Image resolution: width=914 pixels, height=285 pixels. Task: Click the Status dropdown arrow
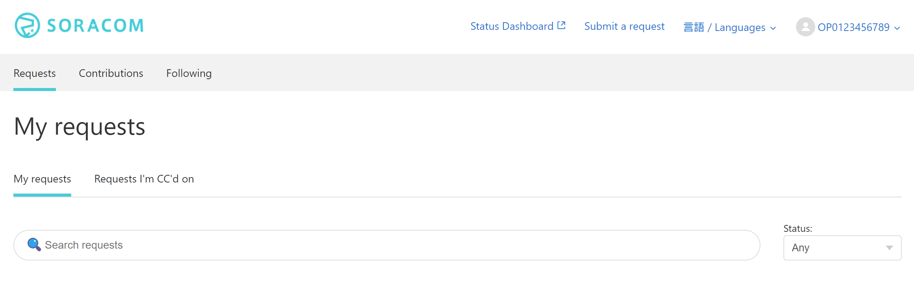[889, 248]
